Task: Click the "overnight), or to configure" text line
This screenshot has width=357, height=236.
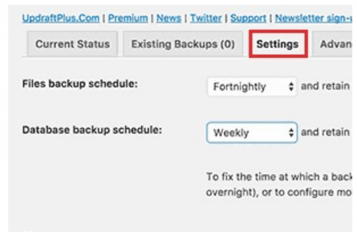Action: click(x=279, y=192)
